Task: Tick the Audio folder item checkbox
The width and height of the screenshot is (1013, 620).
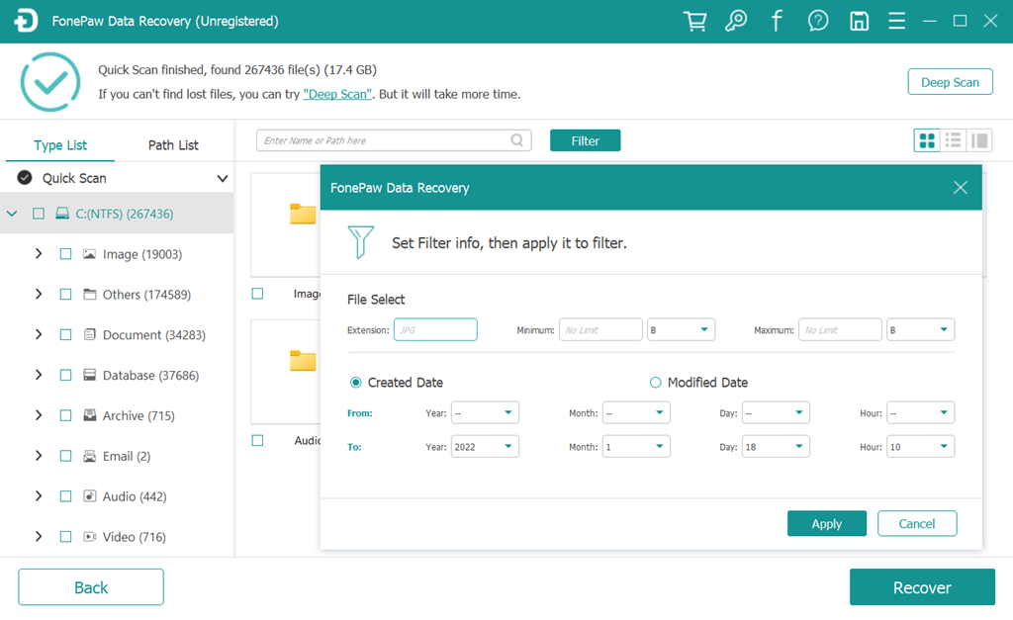Action: (x=258, y=440)
